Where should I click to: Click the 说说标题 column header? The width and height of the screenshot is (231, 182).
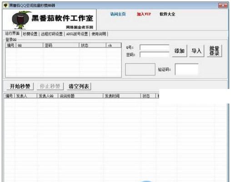pos(80,96)
